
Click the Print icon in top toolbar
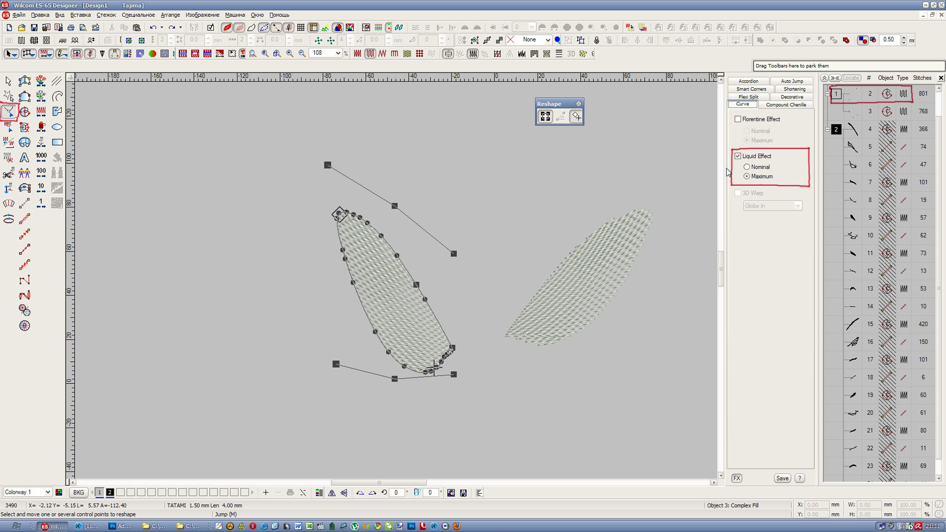71,27
